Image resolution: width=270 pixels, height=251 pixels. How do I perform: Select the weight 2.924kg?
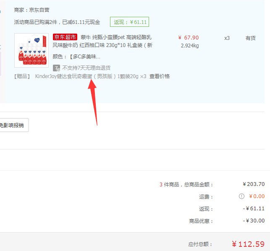pyautogui.click(x=190, y=46)
